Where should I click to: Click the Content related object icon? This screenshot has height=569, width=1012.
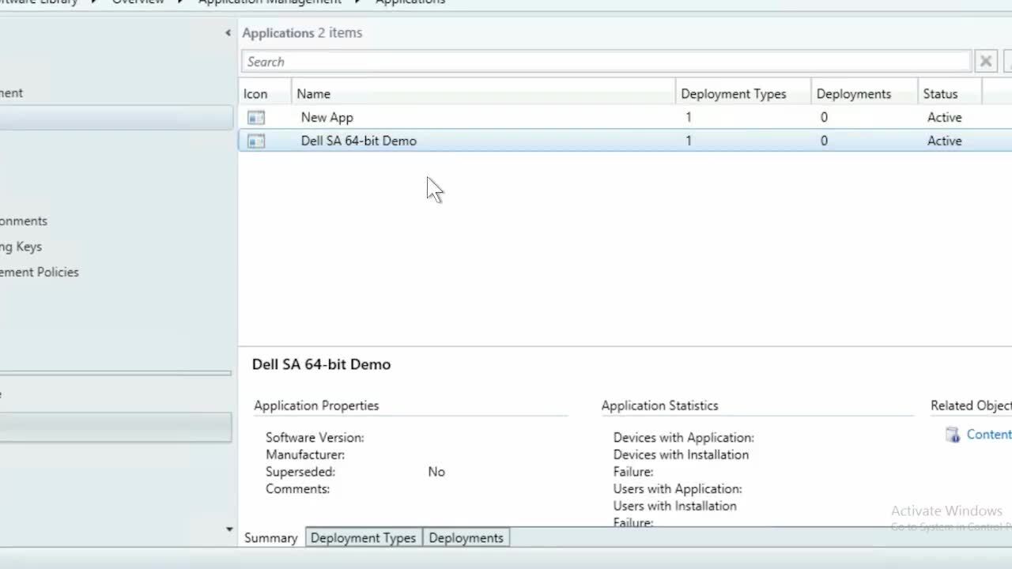point(953,435)
